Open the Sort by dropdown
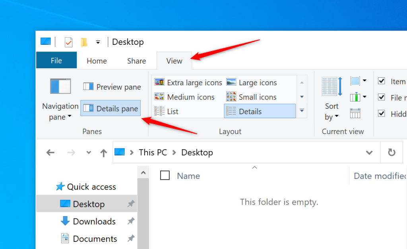The image size is (407, 249). pos(331,111)
